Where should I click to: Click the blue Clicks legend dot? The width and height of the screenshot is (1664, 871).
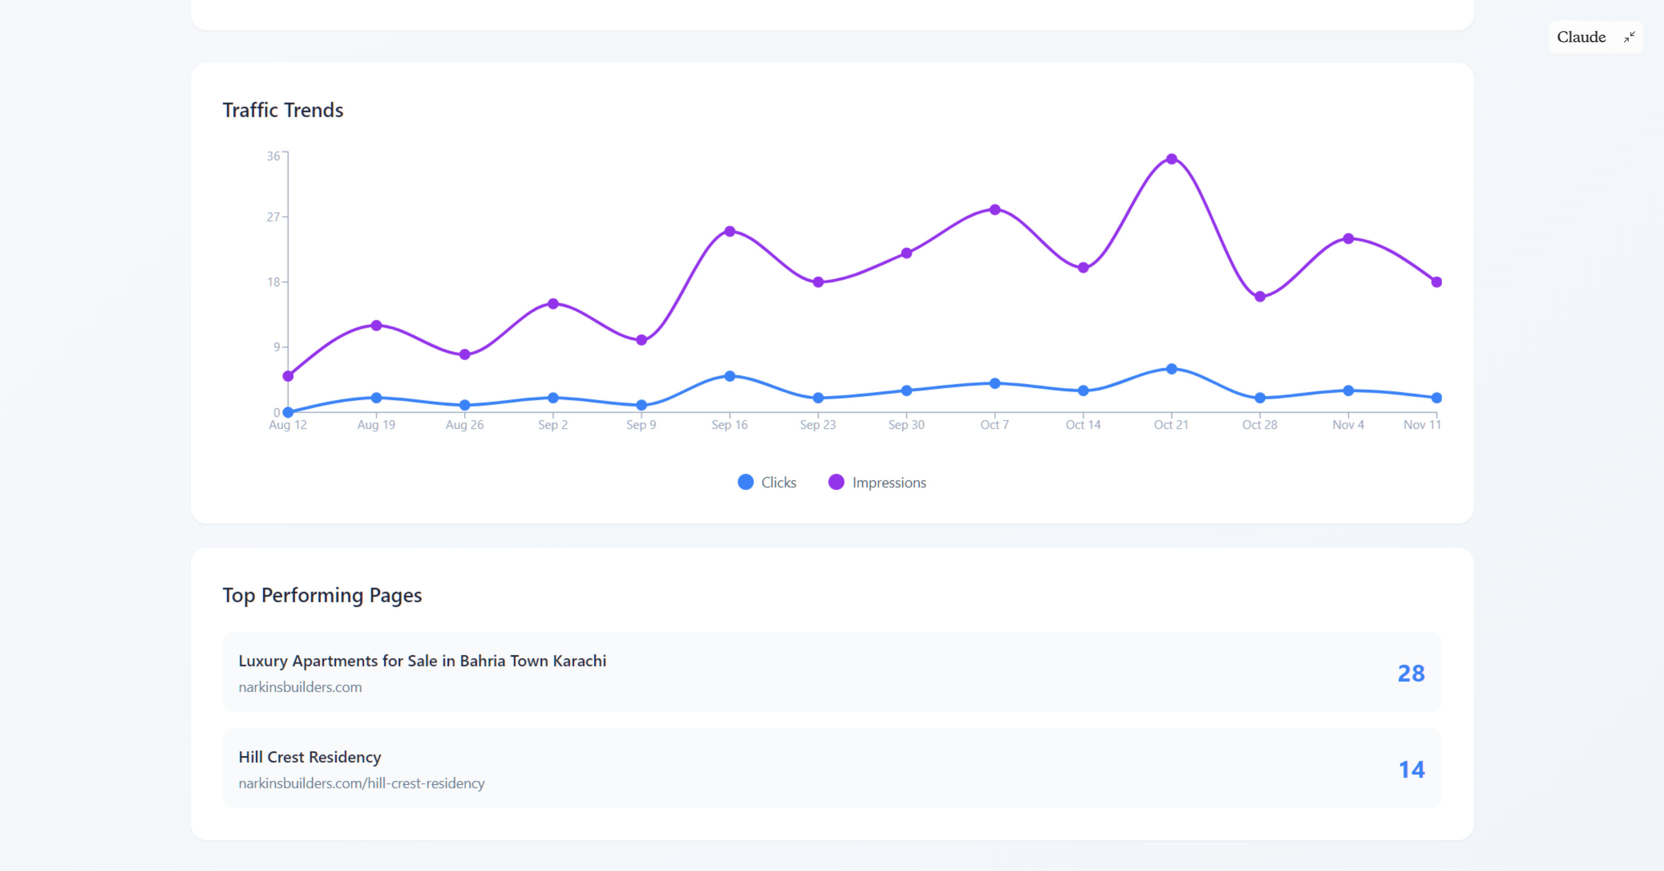click(746, 482)
